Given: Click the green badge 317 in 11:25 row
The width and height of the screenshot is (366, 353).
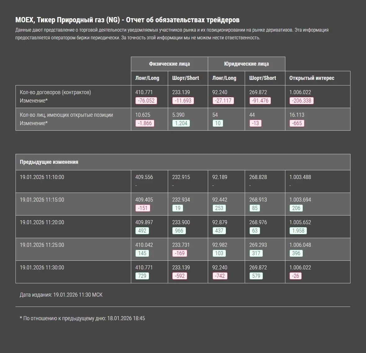Looking at the screenshot, I should 256,253.
